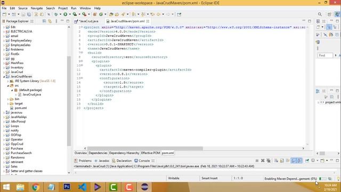Click the Last Edit Location icon

point(152,14)
